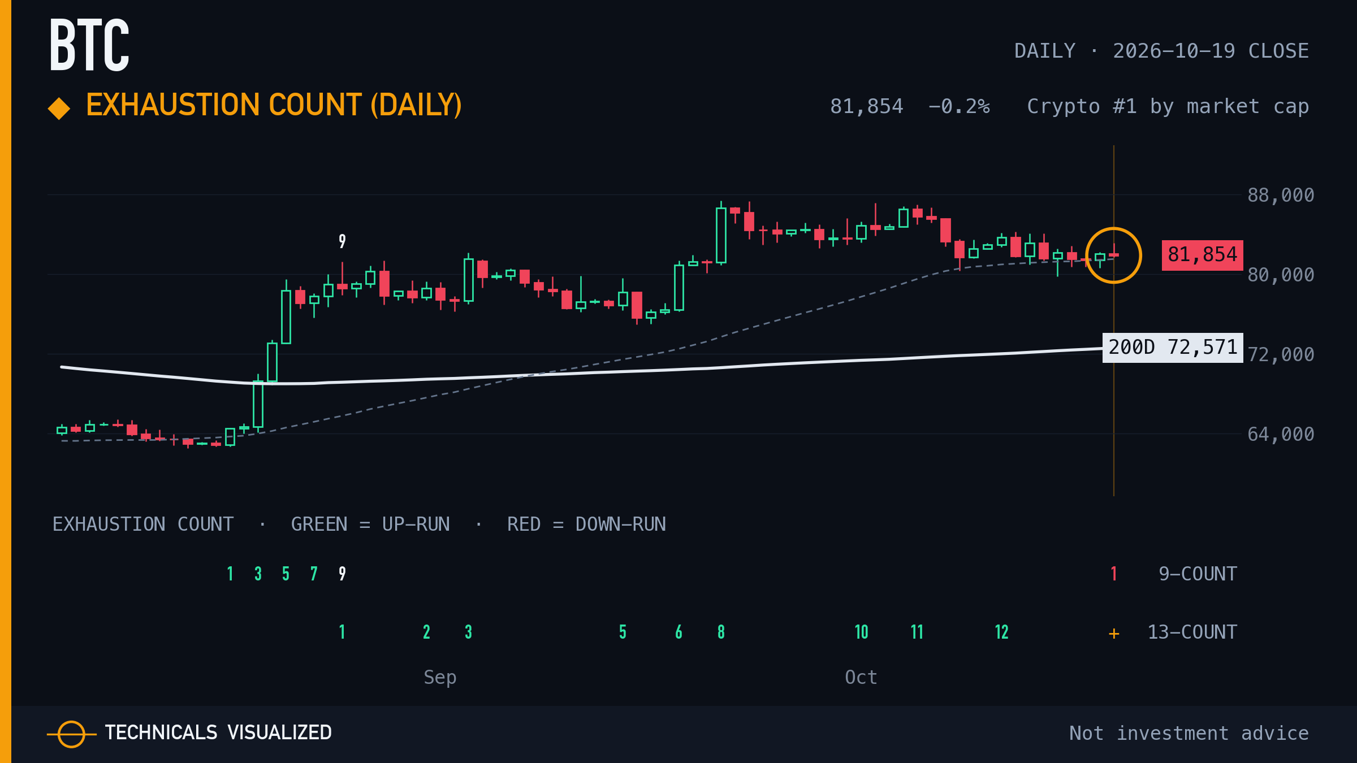Click the 80,000 price axis label
The image size is (1357, 763).
1281,275
